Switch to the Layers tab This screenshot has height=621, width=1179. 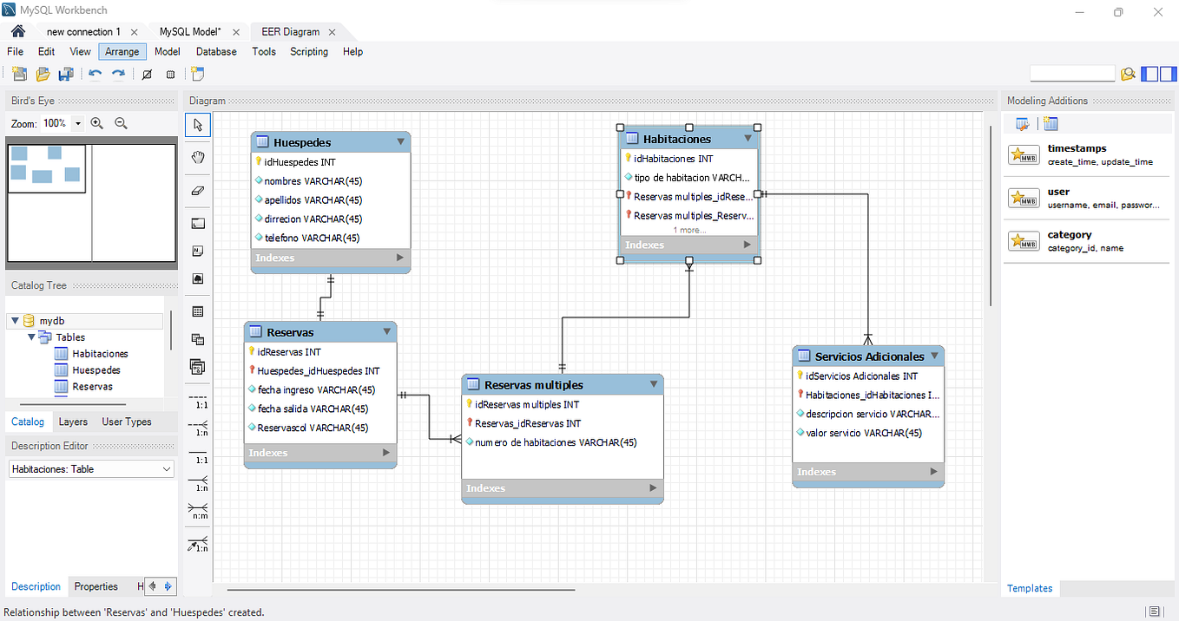73,422
